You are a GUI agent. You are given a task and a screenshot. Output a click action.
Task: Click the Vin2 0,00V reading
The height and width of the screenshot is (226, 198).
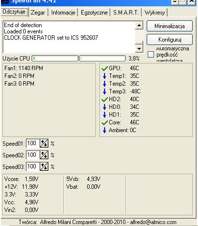[x=21, y=210]
